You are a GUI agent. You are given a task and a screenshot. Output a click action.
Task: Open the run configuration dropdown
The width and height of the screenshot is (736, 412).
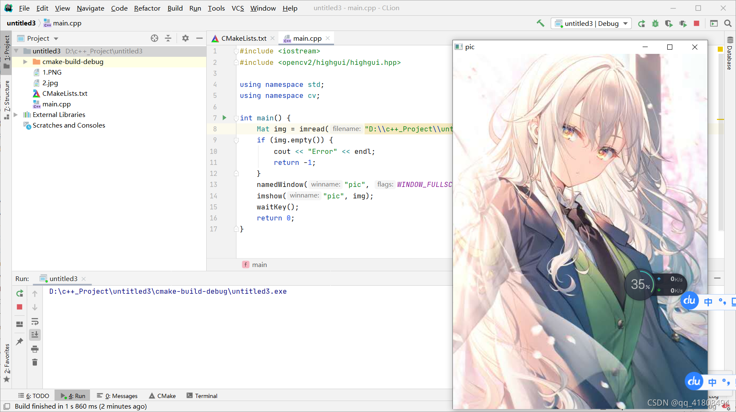[x=591, y=24]
